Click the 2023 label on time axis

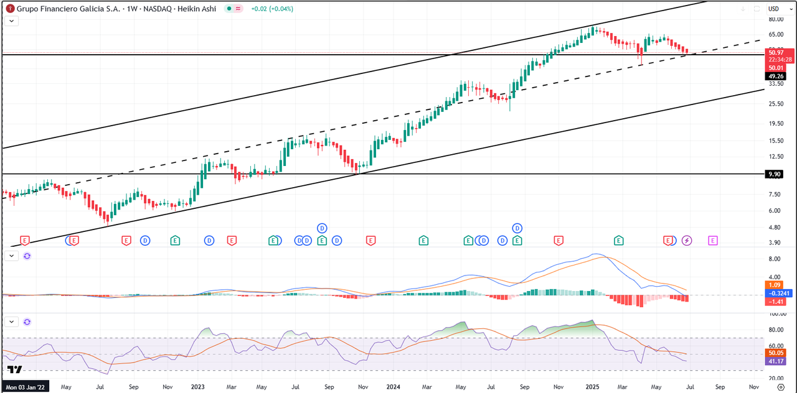click(x=198, y=386)
